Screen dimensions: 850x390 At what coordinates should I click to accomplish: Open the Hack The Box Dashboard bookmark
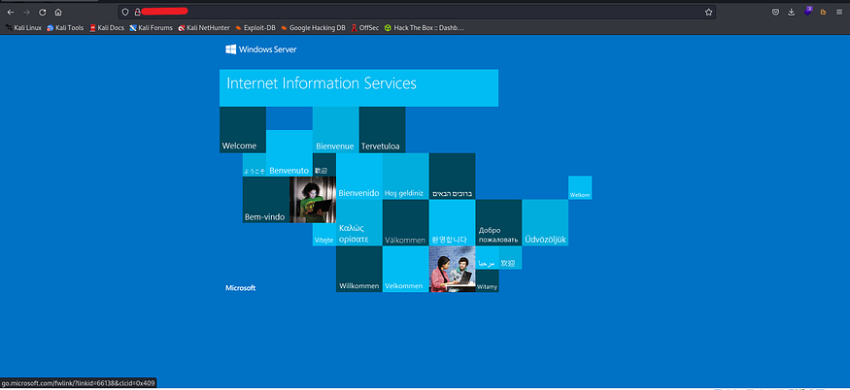424,27
